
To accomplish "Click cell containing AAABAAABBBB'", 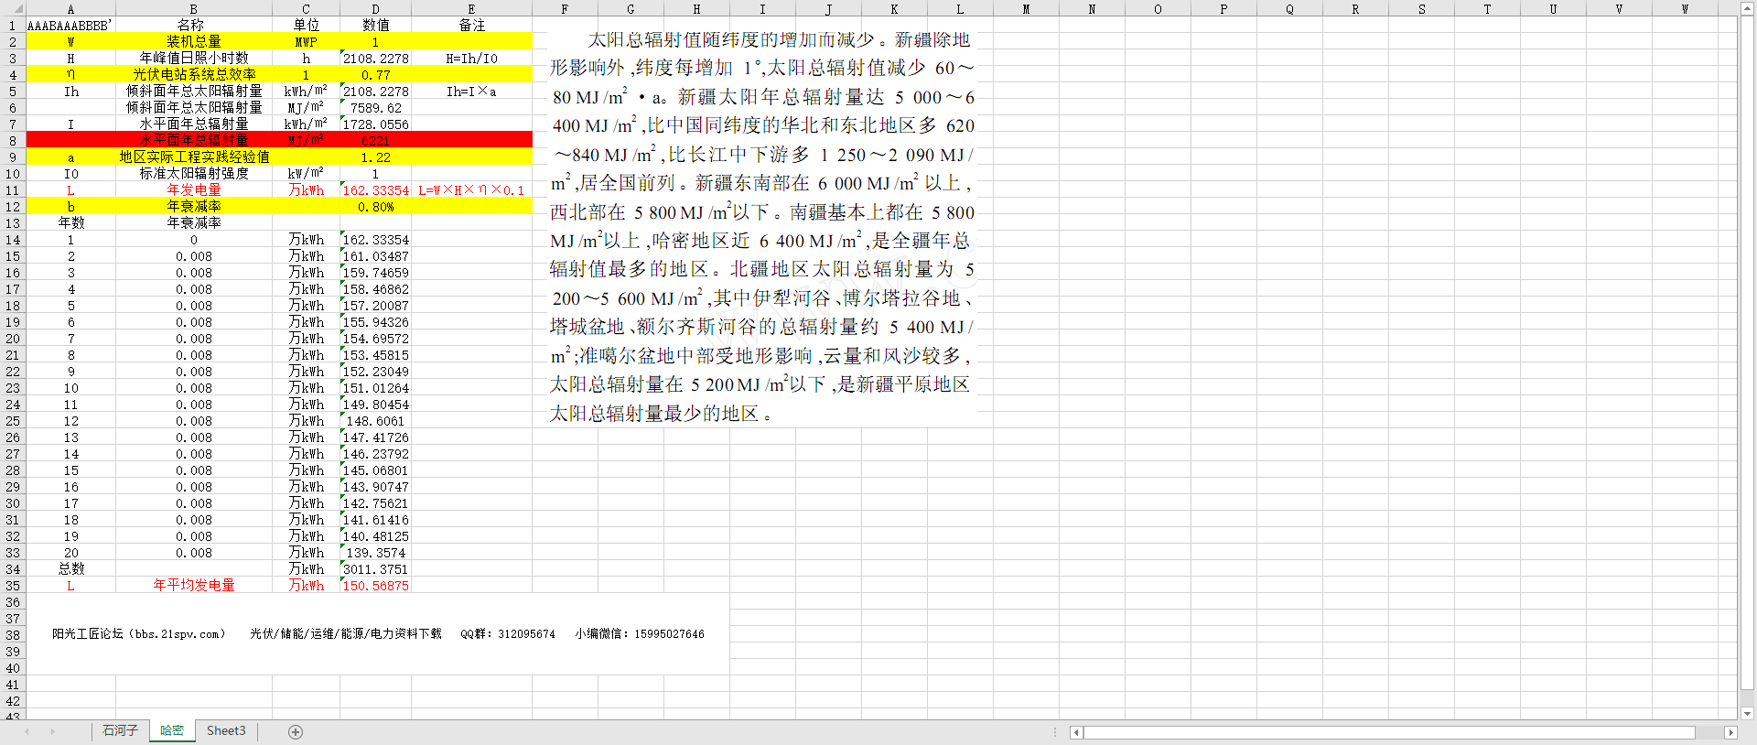I will pos(70,26).
